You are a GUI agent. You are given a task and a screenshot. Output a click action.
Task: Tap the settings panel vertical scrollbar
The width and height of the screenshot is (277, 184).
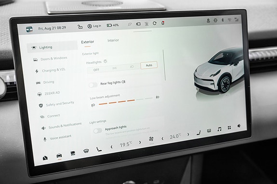tap(164, 65)
